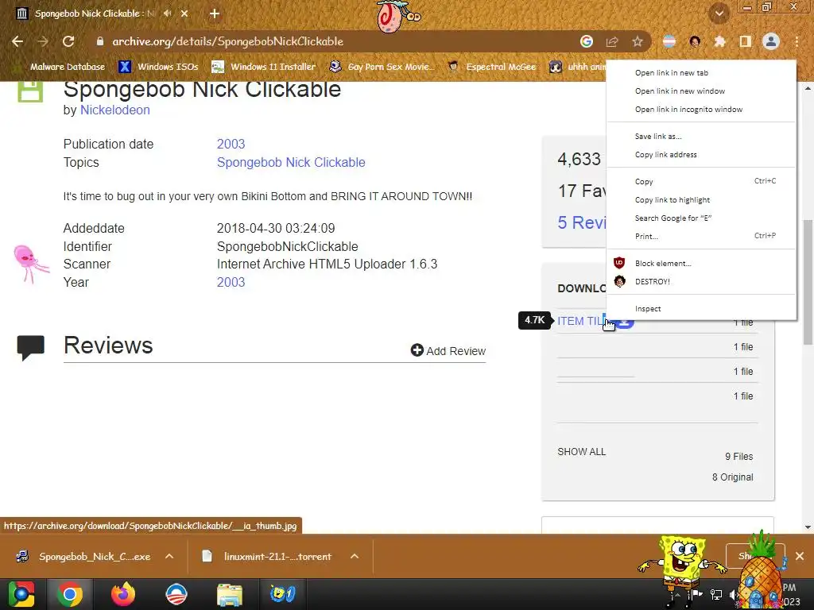Choose Open link in incognito window
Screen dimensions: 814x610
[701, 110]
